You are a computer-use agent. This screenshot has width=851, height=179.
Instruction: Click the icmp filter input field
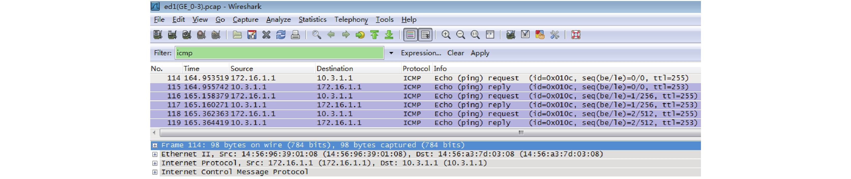coord(280,53)
